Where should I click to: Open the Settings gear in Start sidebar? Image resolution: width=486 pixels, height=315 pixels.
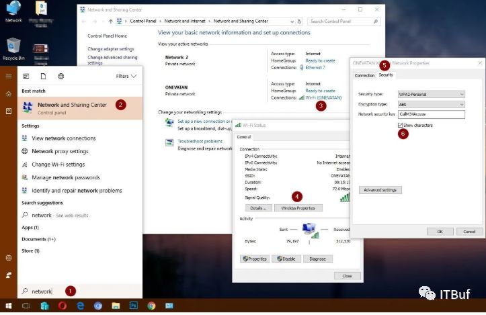point(9,258)
